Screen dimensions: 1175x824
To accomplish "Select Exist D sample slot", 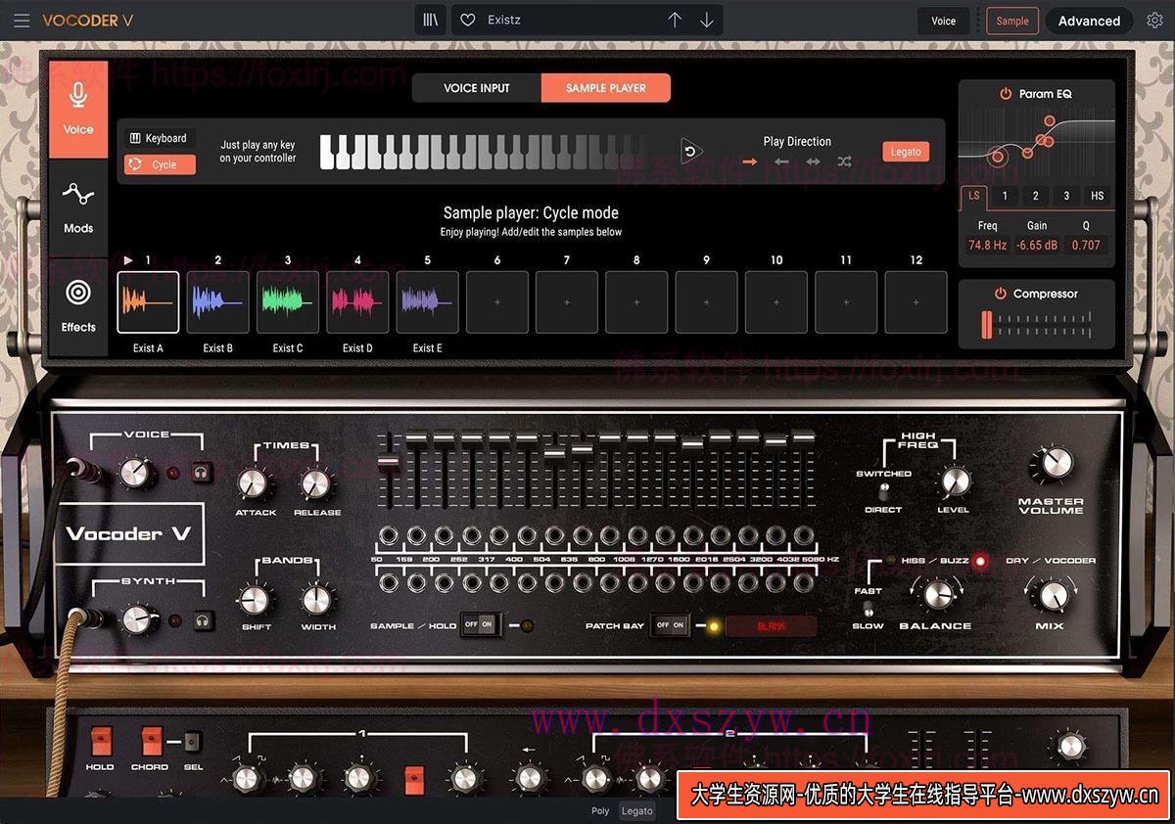I will coord(357,302).
